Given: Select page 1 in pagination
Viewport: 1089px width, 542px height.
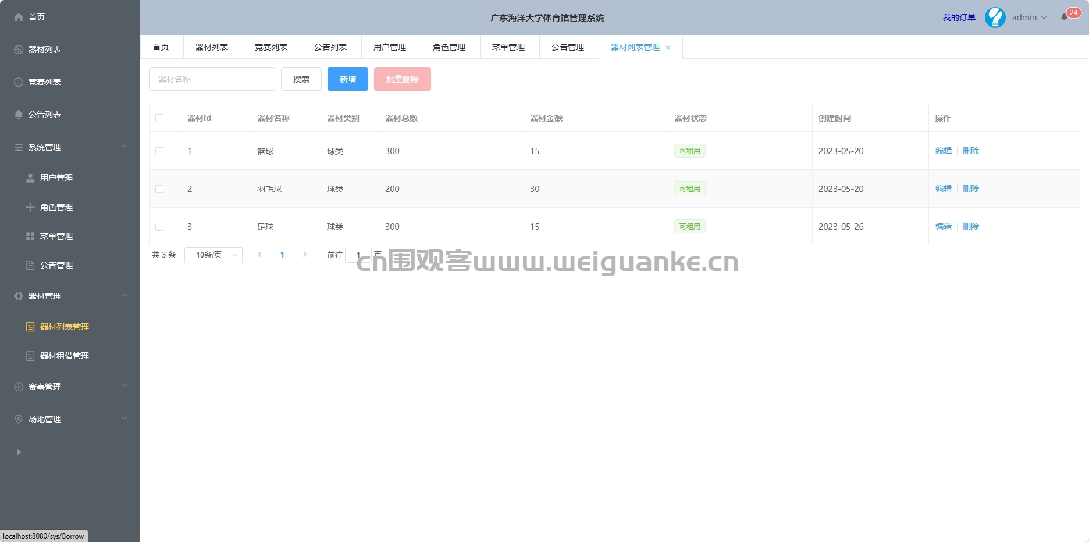Looking at the screenshot, I should [x=282, y=255].
